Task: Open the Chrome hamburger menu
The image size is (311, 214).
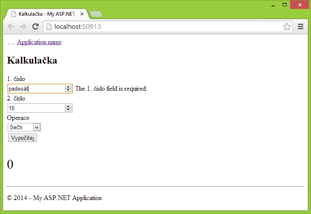Action: tap(300, 27)
